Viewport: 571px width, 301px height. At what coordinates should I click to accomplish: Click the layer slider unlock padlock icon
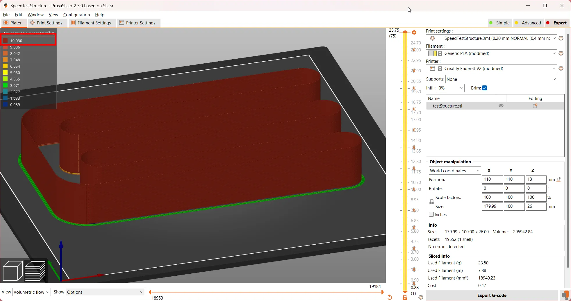(405, 297)
